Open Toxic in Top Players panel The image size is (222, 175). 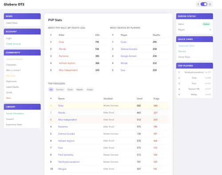194,84
